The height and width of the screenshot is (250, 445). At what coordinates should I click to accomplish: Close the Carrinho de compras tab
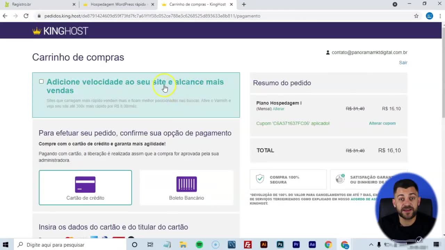pos(232,5)
